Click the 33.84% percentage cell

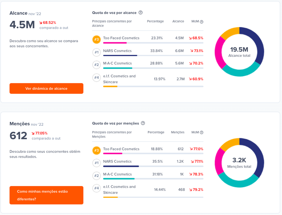point(157,51)
